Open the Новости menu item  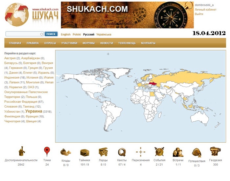(107, 43)
